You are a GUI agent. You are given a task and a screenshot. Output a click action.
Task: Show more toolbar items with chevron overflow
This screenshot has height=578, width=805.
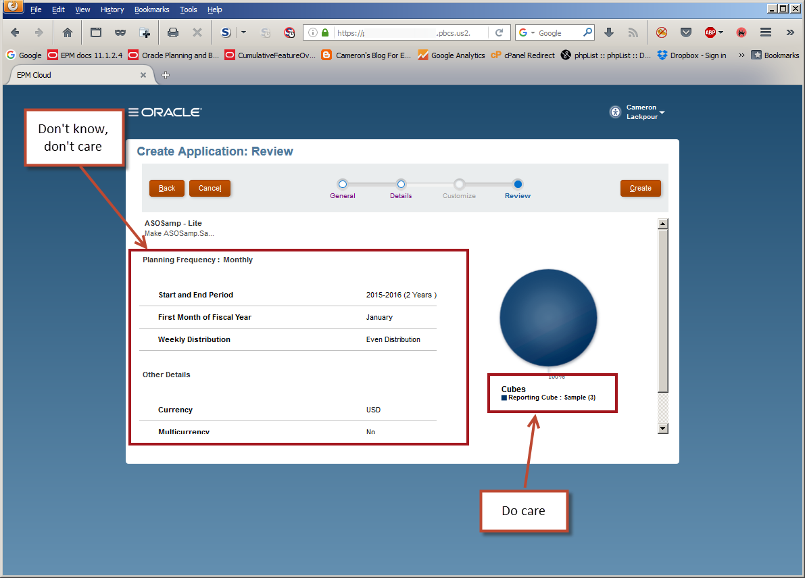point(790,32)
